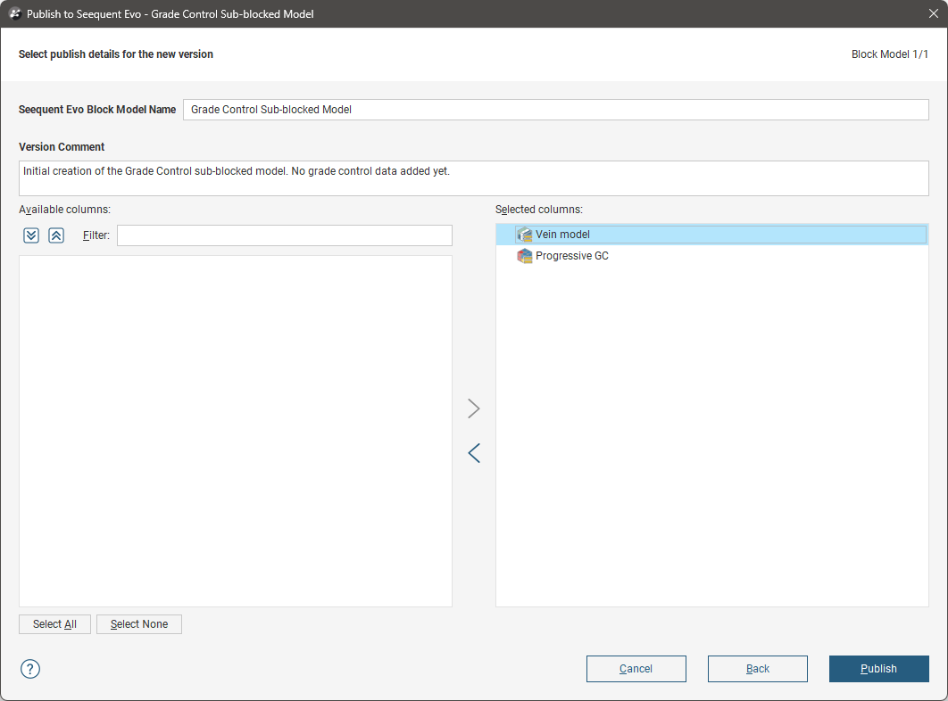Click inside the Version Comment text box
The height and width of the screenshot is (701, 948).
point(473,178)
